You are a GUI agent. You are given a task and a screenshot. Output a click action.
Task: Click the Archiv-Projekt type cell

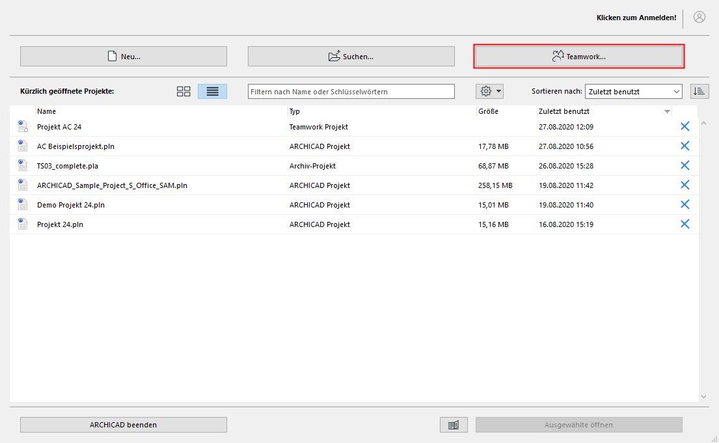[x=312, y=166]
